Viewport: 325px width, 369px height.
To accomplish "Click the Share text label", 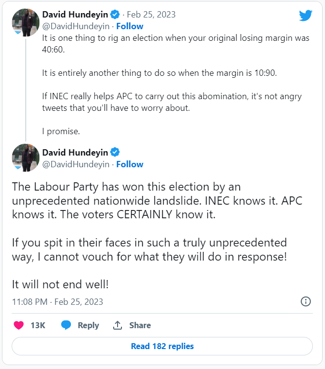I will point(140,325).
